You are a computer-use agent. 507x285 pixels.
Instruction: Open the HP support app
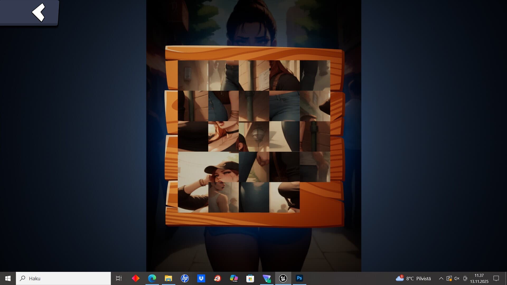click(185, 278)
